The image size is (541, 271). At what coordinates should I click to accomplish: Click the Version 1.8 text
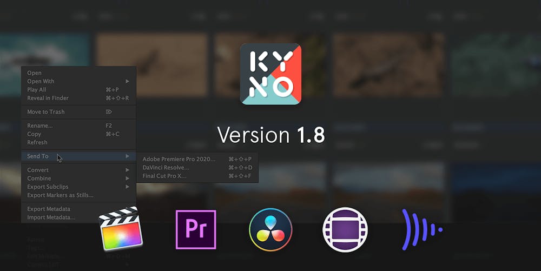[271, 135]
